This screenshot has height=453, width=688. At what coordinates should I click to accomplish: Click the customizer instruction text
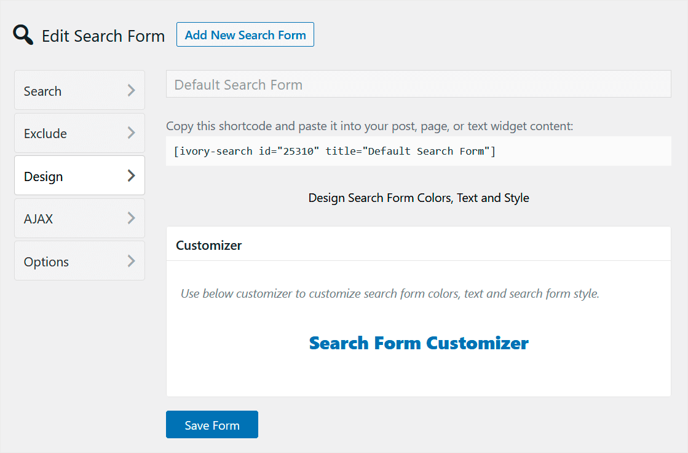pyautogui.click(x=389, y=293)
